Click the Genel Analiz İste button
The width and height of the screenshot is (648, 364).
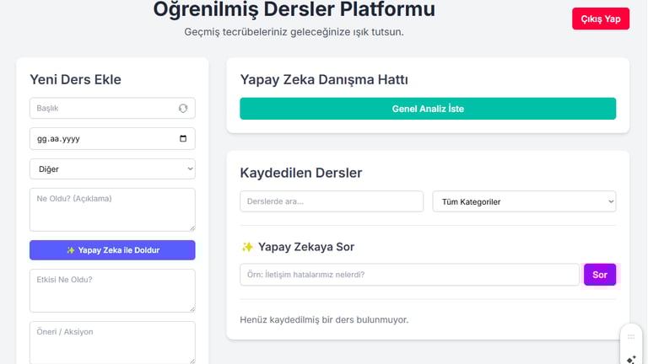[x=428, y=109]
